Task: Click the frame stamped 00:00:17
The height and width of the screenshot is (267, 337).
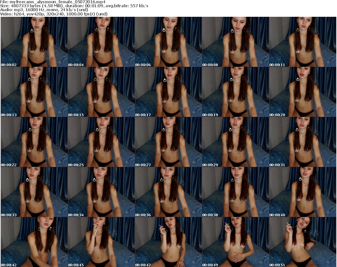Action: (168, 92)
